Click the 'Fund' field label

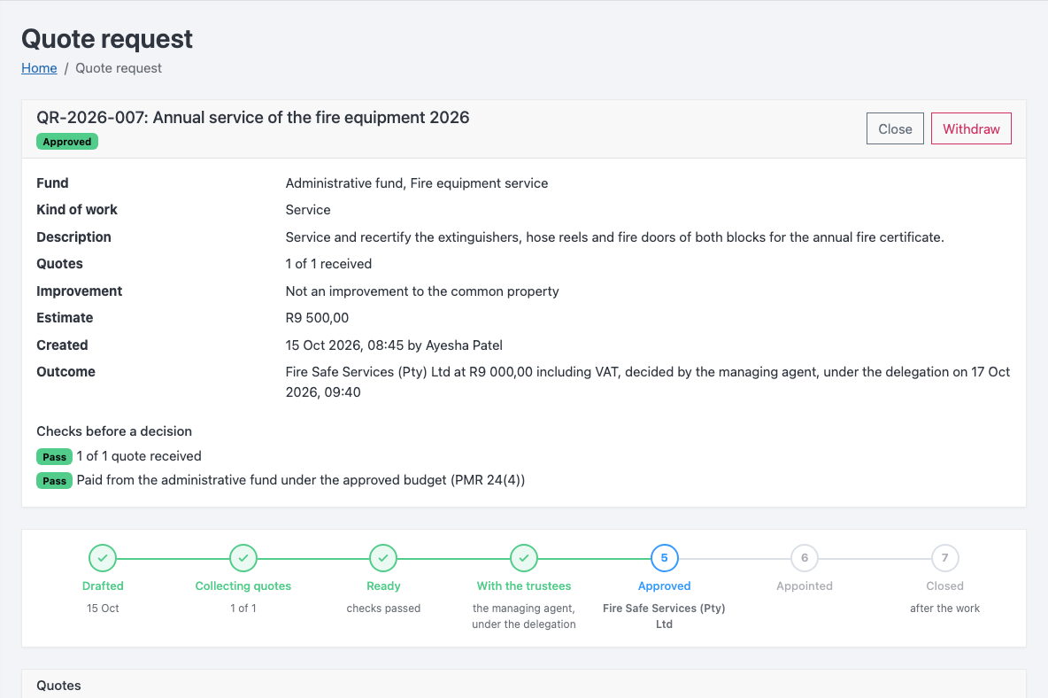[52, 183]
